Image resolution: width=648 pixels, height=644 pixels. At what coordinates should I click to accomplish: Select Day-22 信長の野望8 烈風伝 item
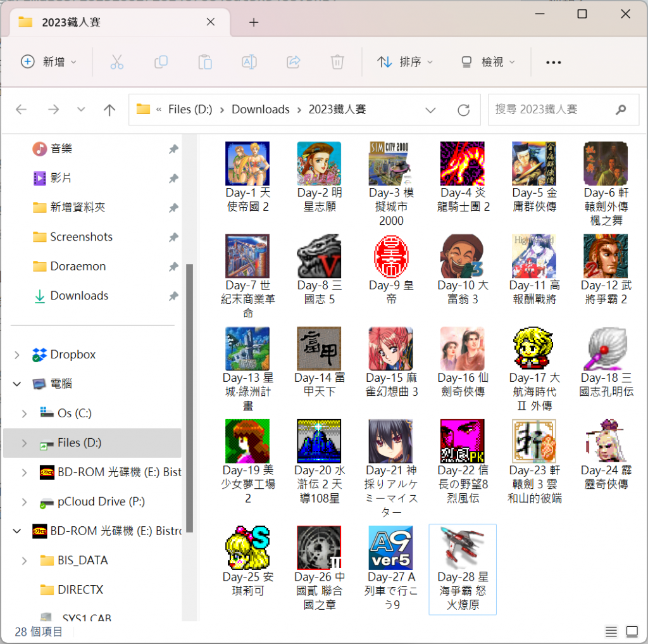[x=463, y=462]
